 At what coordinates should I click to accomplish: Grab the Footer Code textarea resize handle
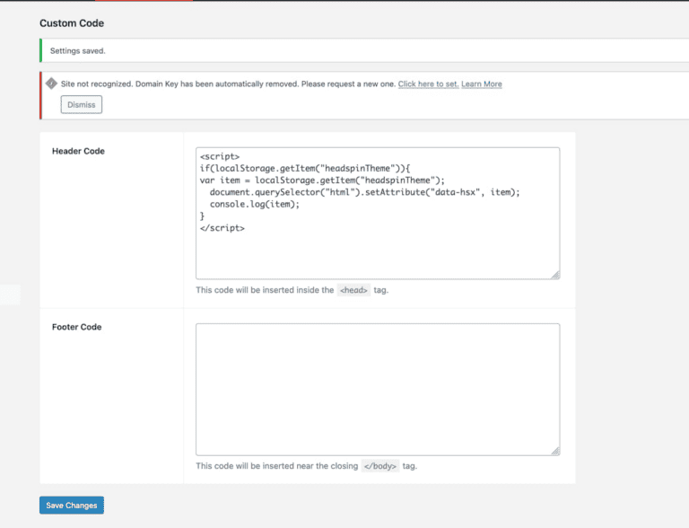coord(555,451)
